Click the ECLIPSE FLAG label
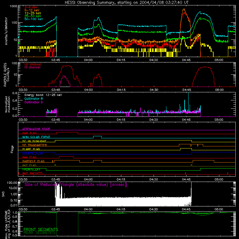239x239 pixels. click(33, 153)
